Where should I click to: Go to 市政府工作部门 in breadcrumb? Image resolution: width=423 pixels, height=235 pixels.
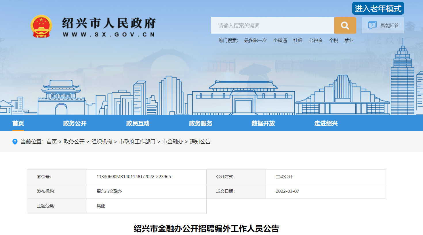coord(137,142)
